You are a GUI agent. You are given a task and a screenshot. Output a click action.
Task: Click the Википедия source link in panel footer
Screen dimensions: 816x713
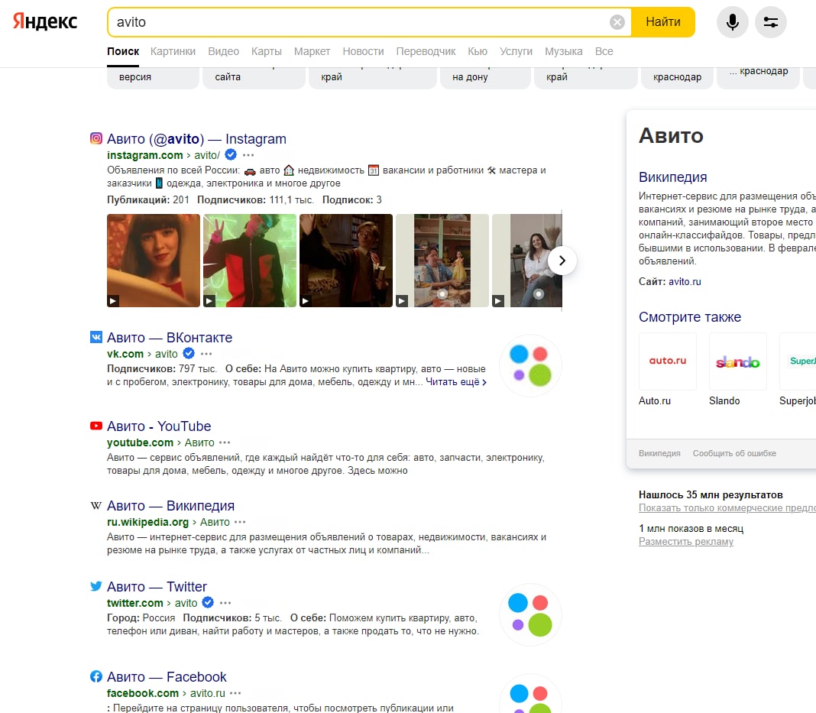[x=659, y=453]
